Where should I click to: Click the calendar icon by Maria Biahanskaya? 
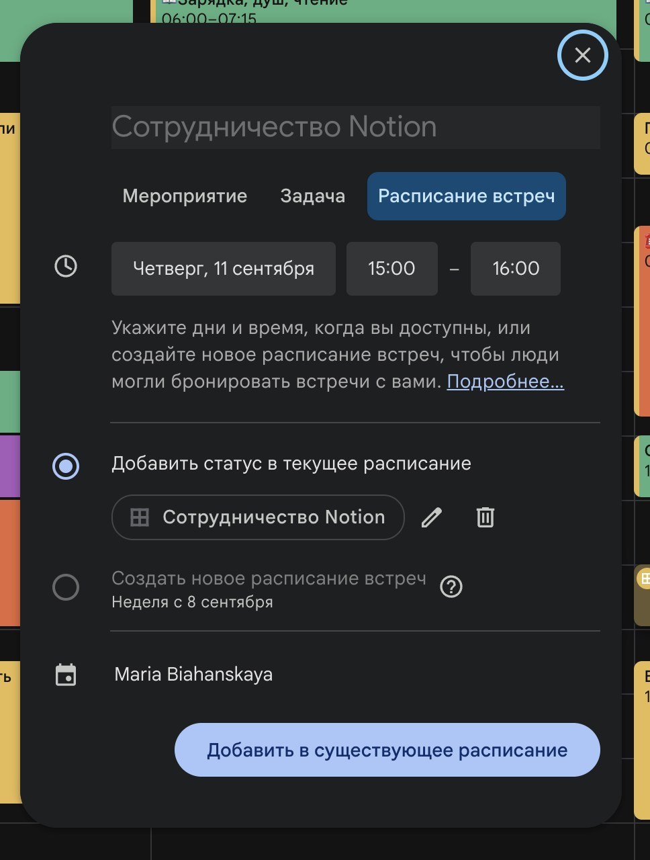tap(66, 675)
